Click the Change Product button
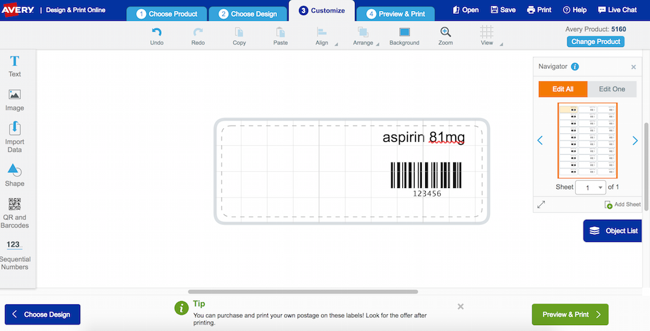This screenshot has width=650, height=331. click(x=595, y=42)
